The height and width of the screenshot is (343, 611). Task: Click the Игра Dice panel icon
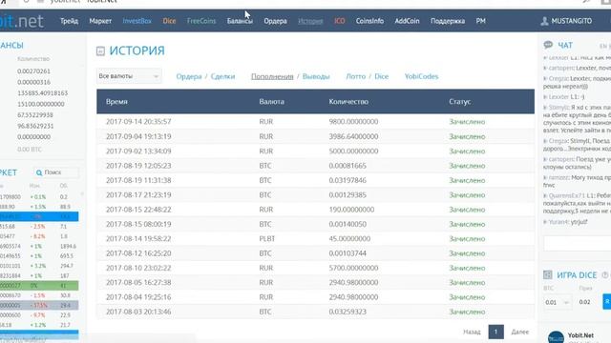547,275
